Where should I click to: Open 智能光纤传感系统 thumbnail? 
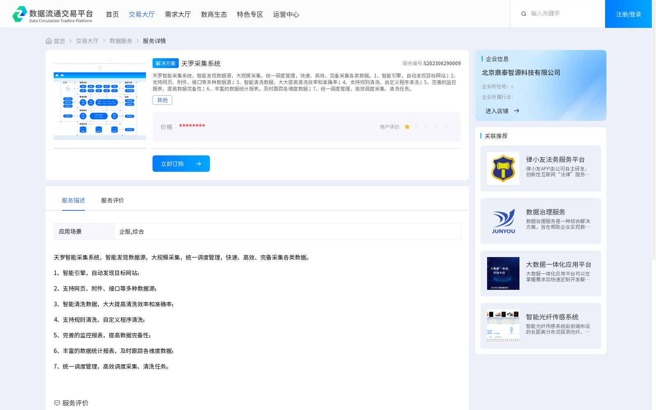[x=503, y=326]
